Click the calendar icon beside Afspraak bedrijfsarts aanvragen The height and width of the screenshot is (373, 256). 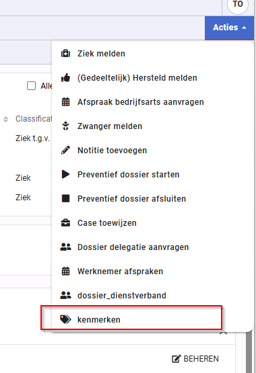click(x=65, y=101)
